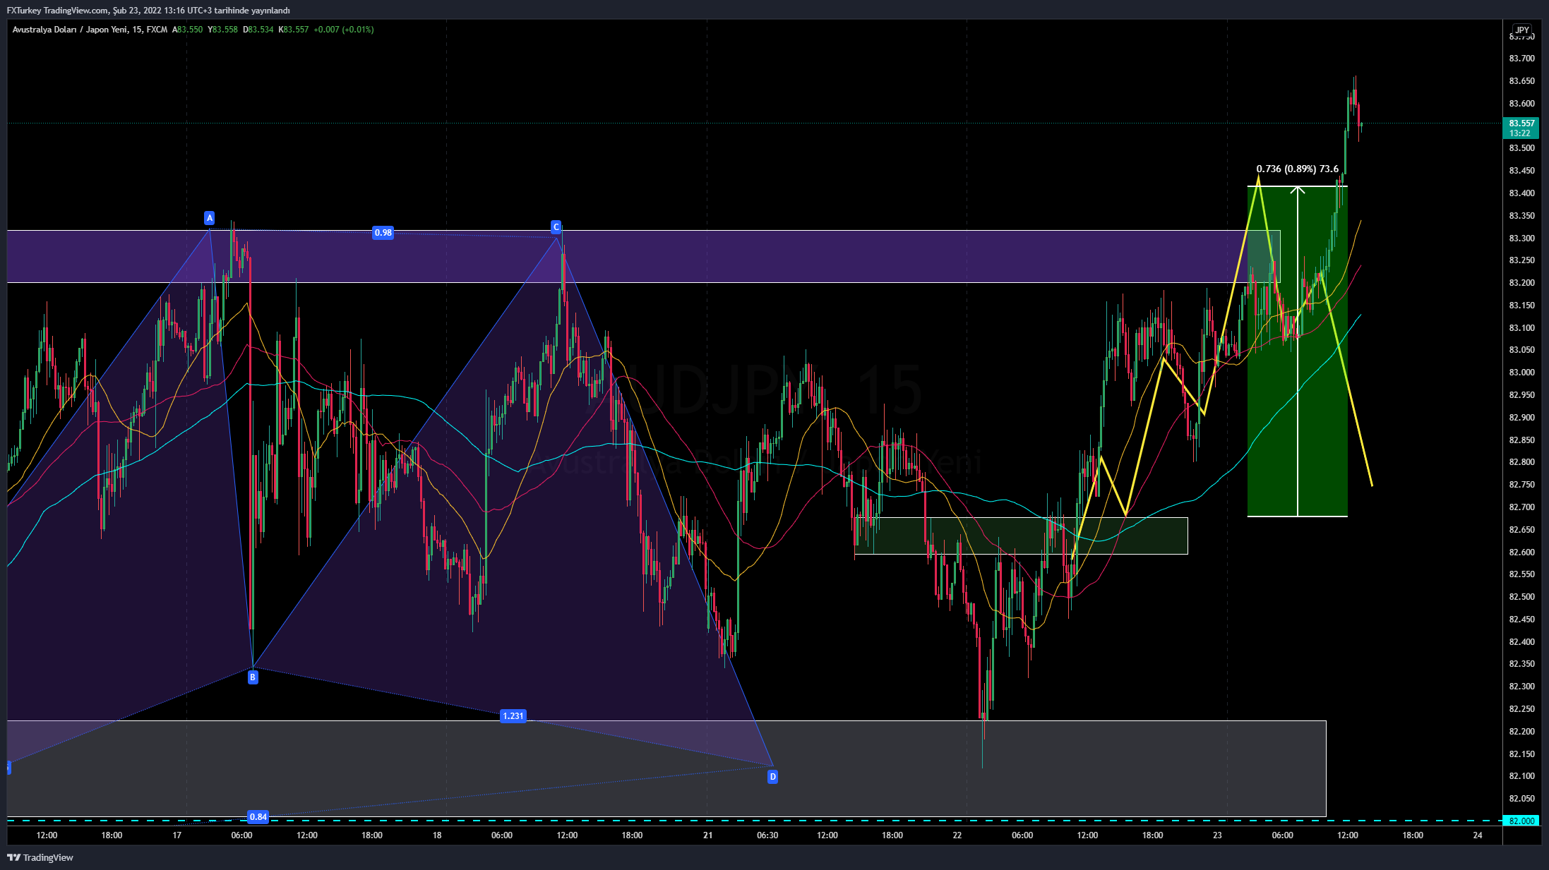Click the FXCM exchange label in the legend
Viewport: 1549px width, 870px height.
157,30
